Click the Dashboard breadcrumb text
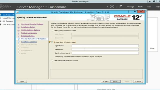This screenshot has width=160, height=90. point(57,7)
